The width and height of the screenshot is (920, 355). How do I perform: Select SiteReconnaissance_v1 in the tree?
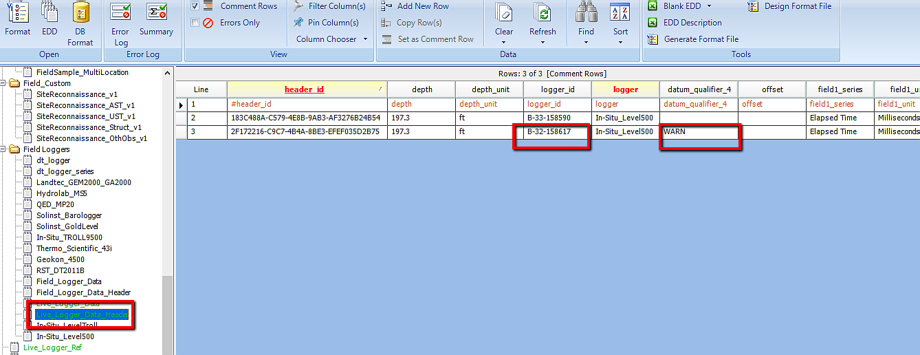[x=77, y=94]
